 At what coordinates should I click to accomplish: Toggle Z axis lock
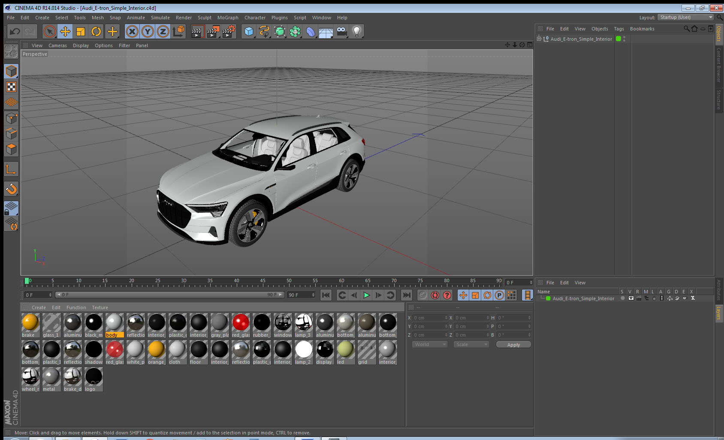pyautogui.click(x=163, y=31)
